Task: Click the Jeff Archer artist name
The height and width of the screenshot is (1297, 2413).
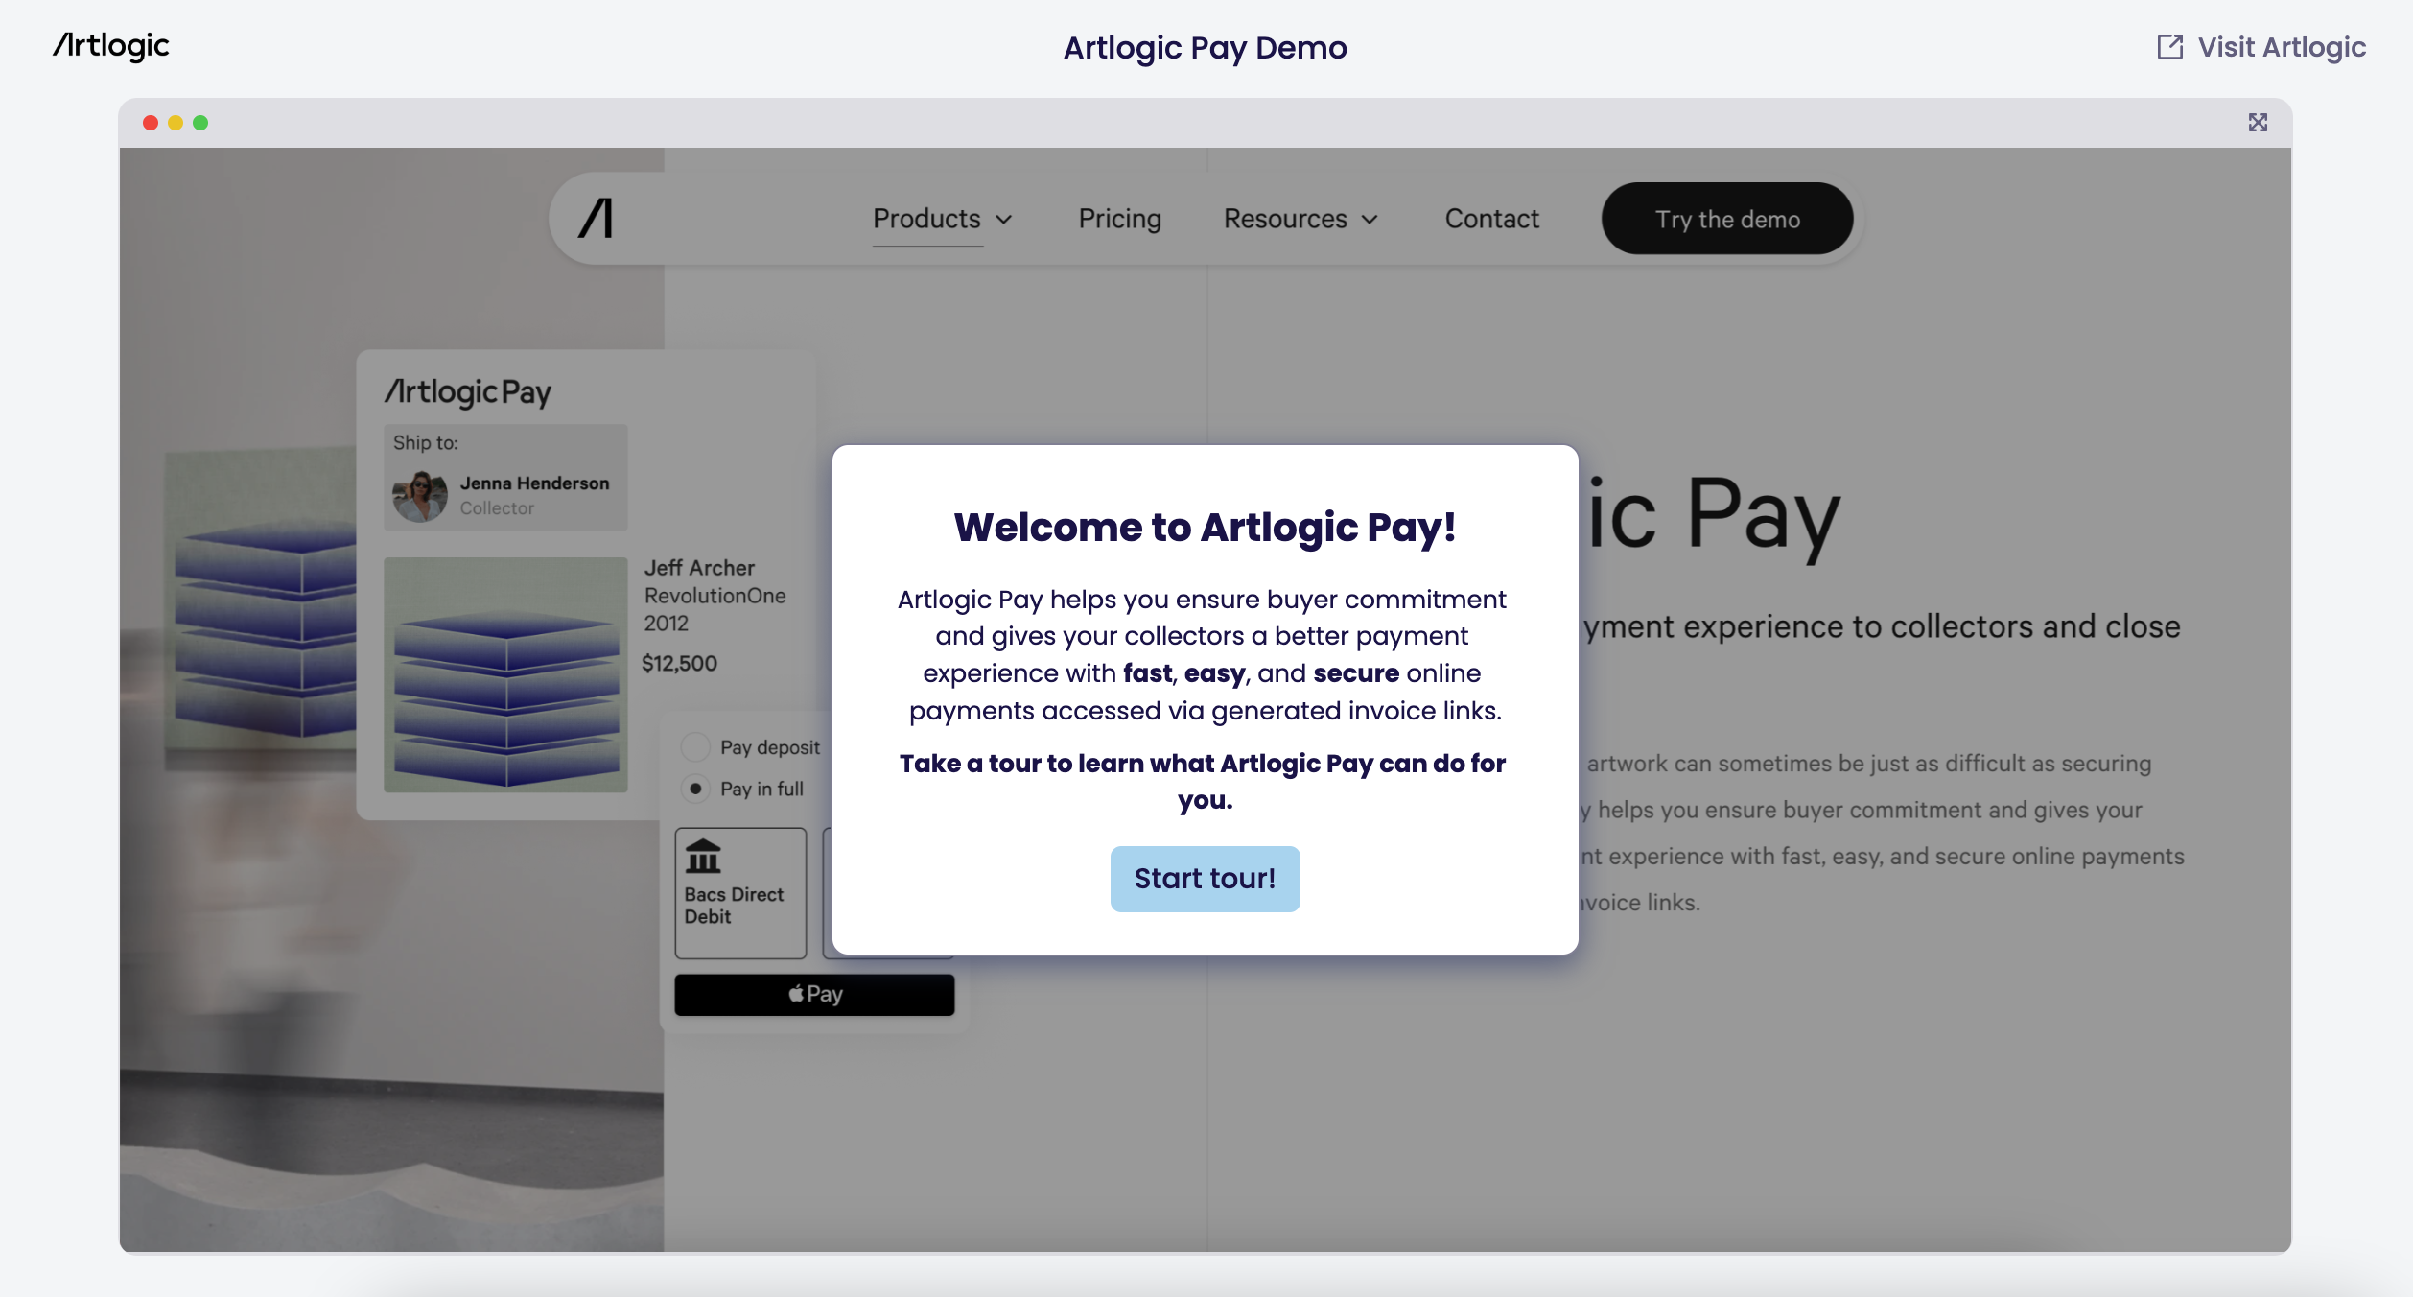Action: [x=699, y=568]
